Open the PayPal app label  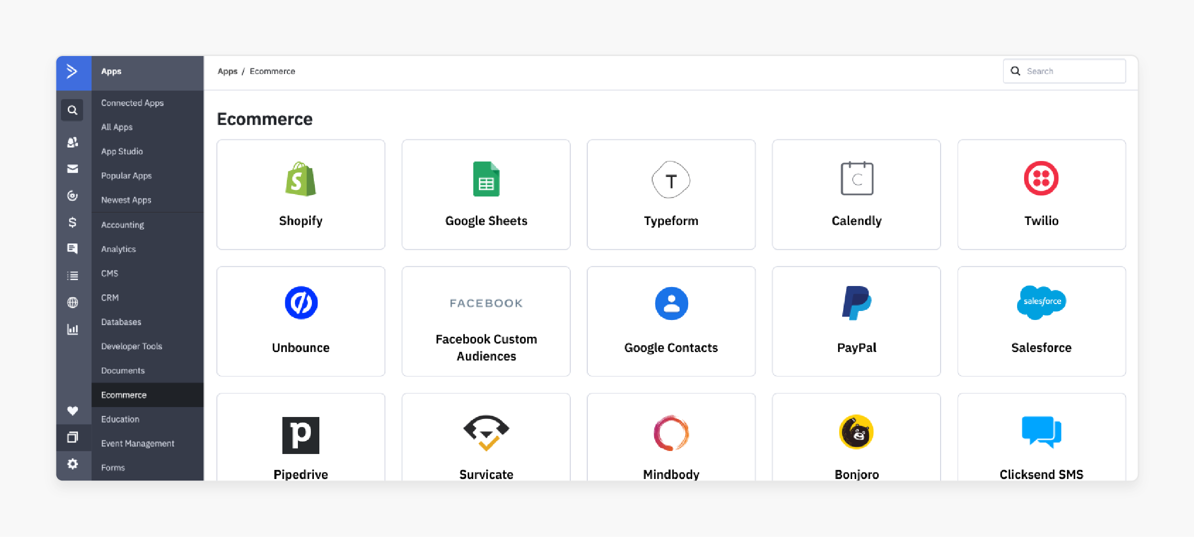click(857, 348)
